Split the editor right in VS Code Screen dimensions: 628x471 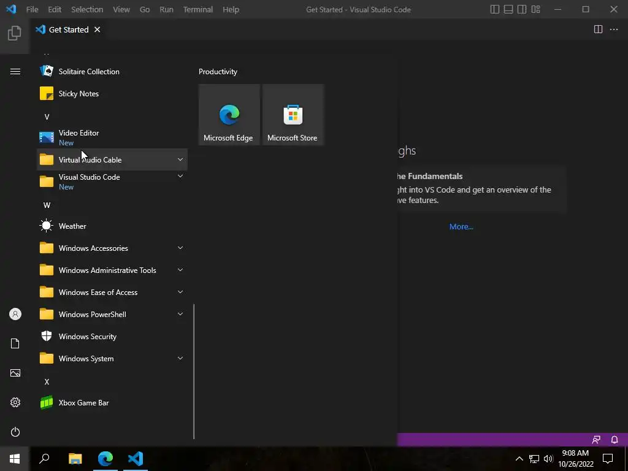(x=598, y=29)
